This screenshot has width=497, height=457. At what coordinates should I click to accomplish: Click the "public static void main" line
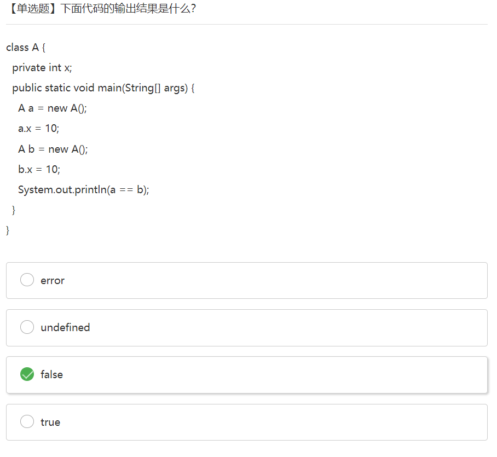pyautogui.click(x=103, y=88)
